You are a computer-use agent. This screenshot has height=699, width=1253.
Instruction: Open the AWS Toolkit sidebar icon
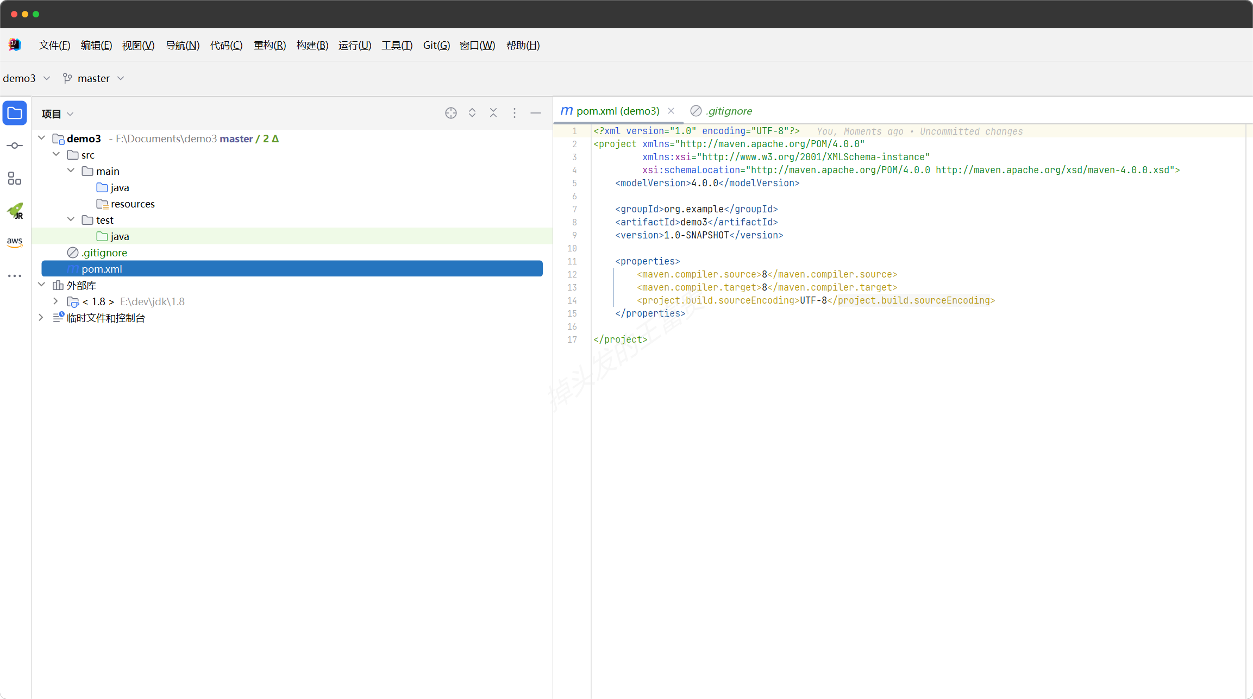pos(15,242)
